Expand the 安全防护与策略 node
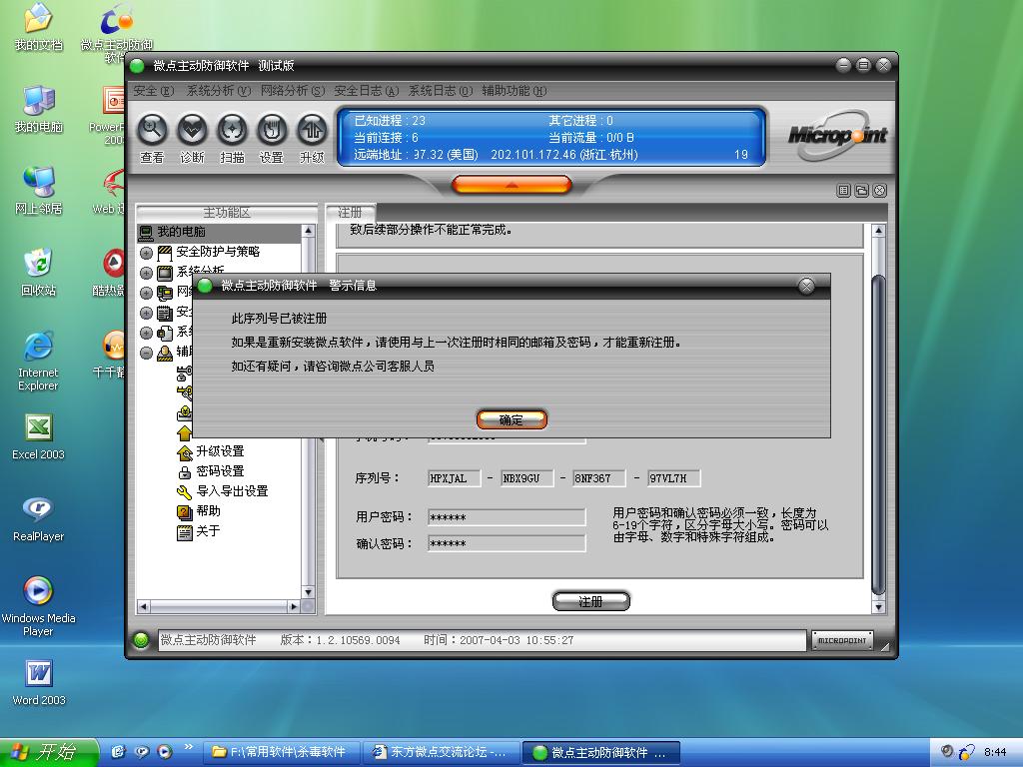The width and height of the screenshot is (1023, 767). 146,253
